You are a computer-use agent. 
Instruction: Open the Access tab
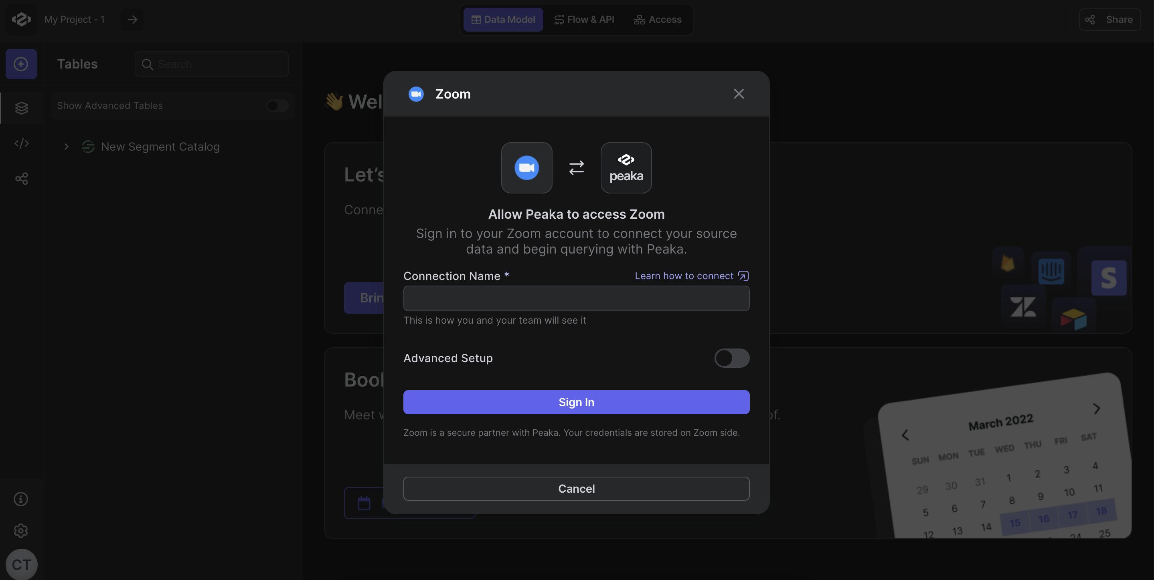(x=658, y=19)
